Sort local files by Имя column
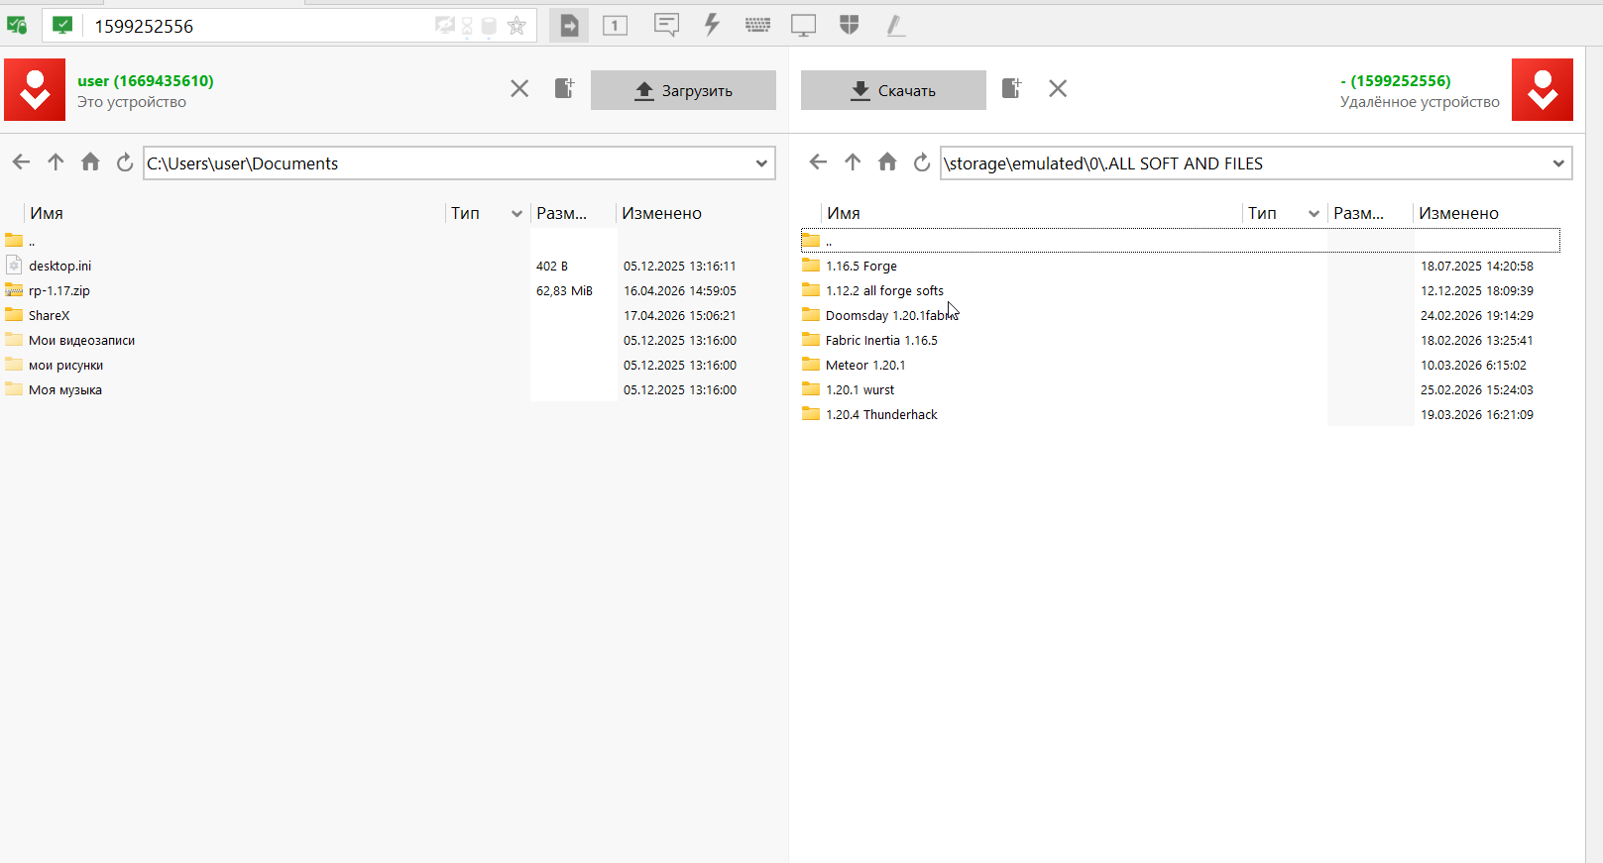The width and height of the screenshot is (1603, 863). pyautogui.click(x=47, y=213)
